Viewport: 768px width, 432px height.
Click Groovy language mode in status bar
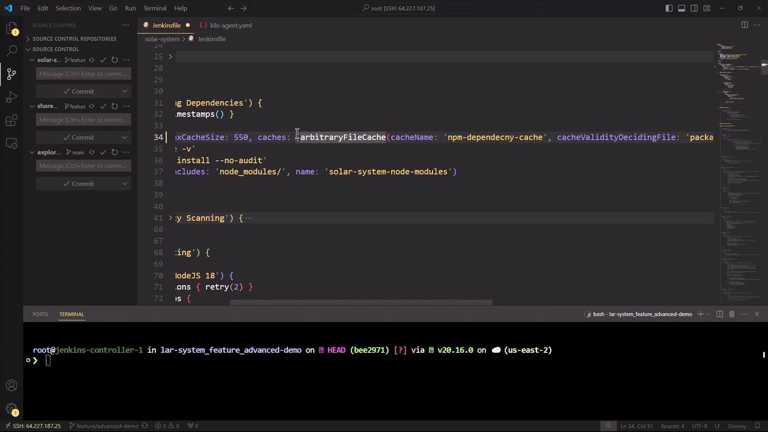[x=736, y=426]
